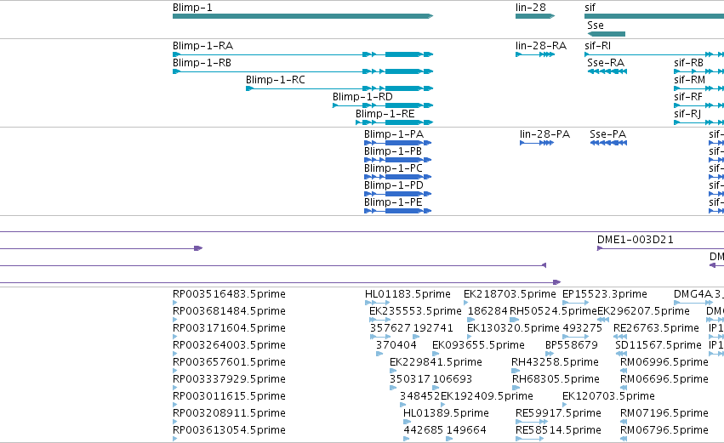Screen dimensions: 724x443
Task: Open the SD11567.5prime EST label
Action: click(x=658, y=345)
